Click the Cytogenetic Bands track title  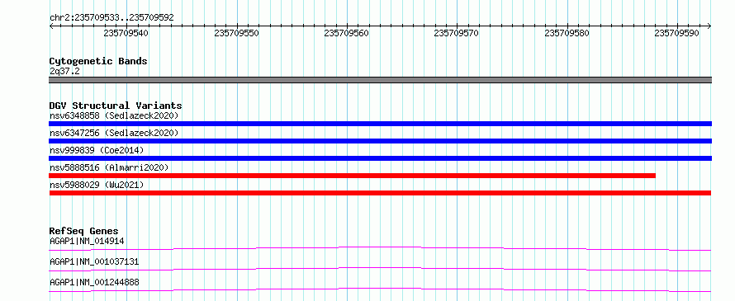pyautogui.click(x=98, y=61)
